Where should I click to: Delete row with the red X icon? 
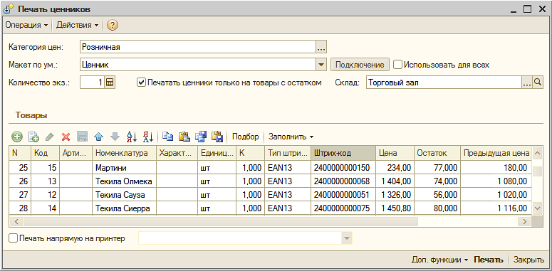coord(66,137)
